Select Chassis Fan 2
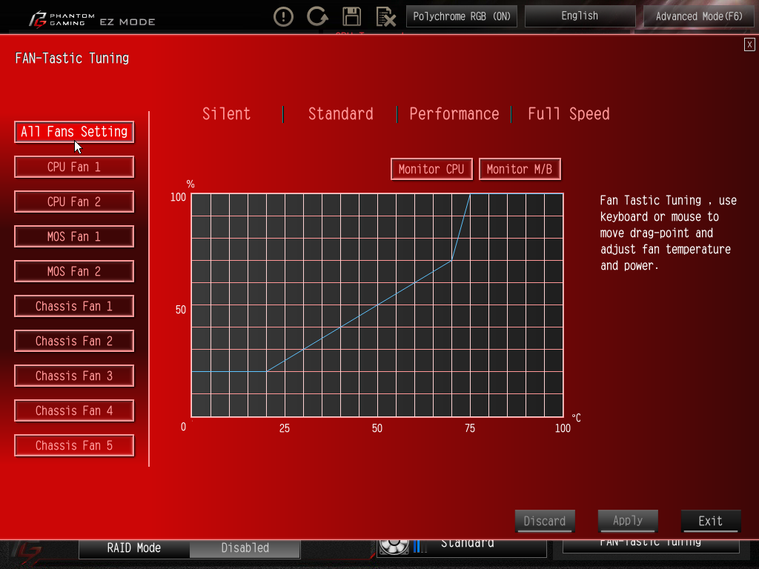This screenshot has width=759, height=569. (74, 341)
